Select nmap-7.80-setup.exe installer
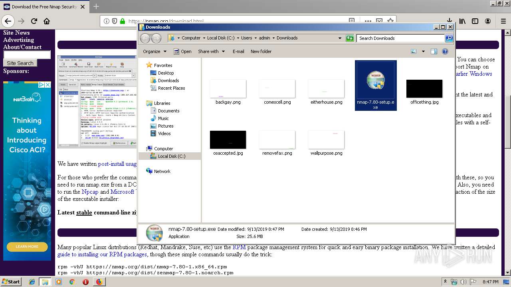The image size is (511, 287). pyautogui.click(x=376, y=85)
